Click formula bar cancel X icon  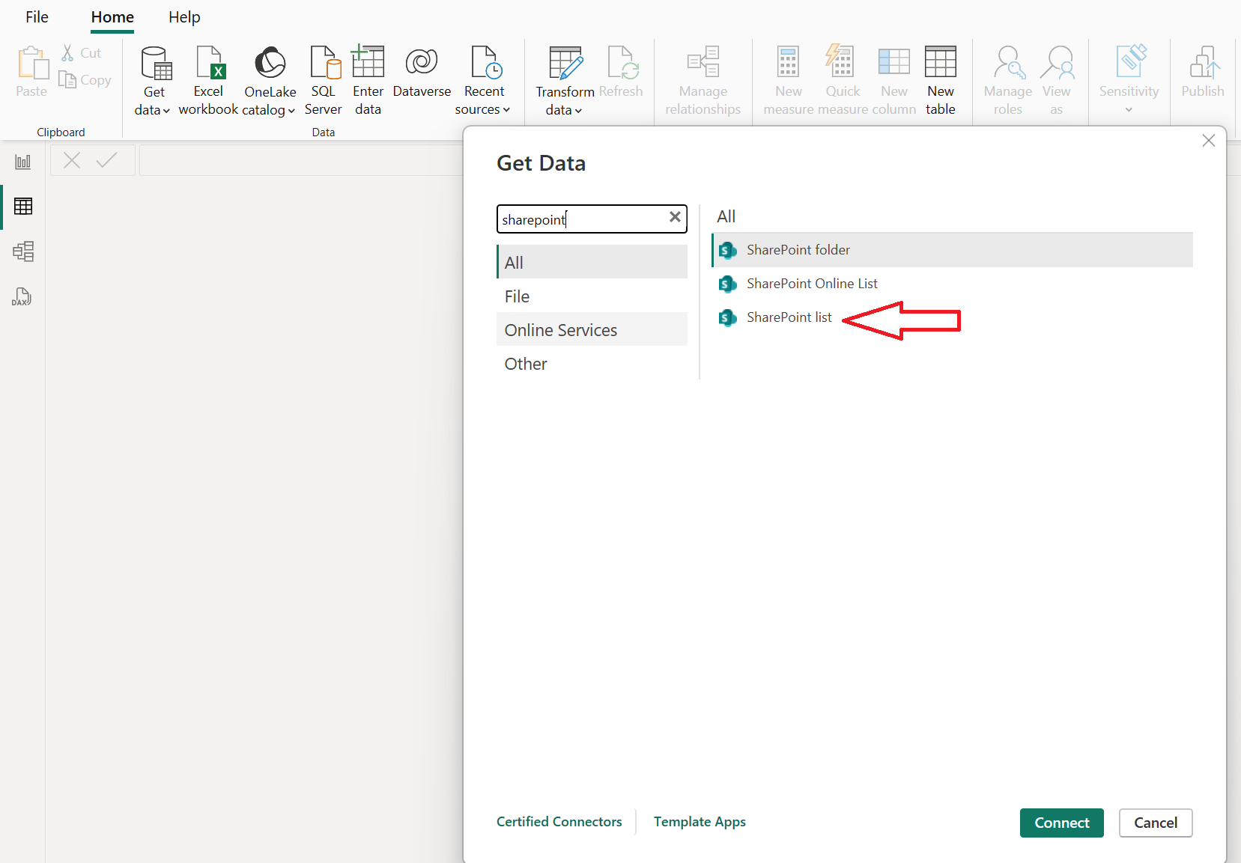point(72,160)
